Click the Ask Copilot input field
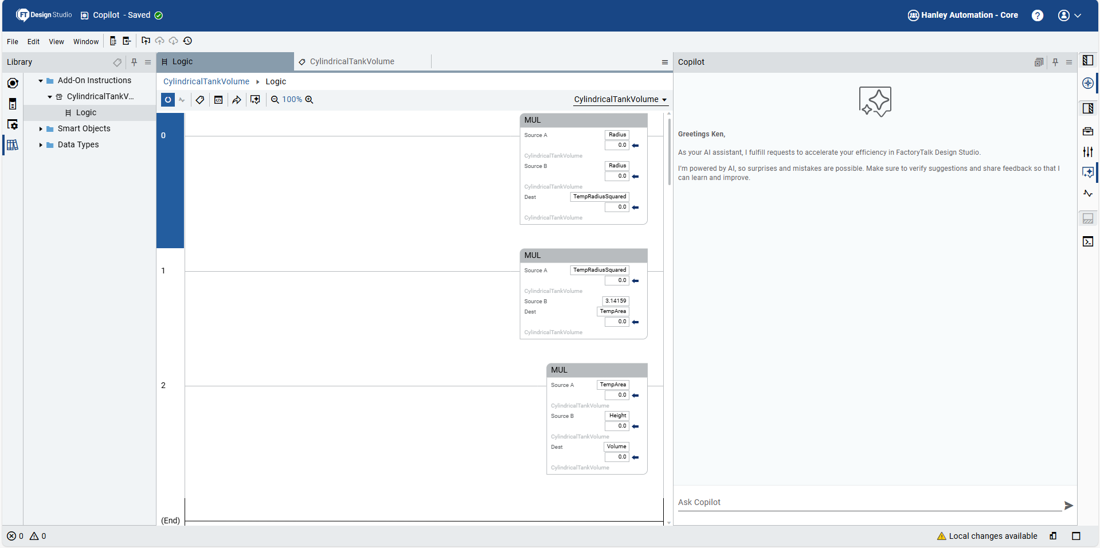This screenshot has width=1100, height=548. [x=869, y=503]
